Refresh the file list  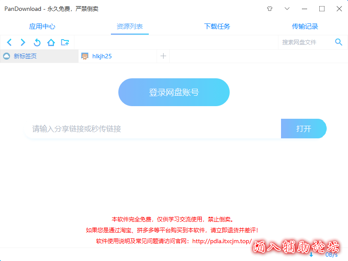click(x=37, y=42)
